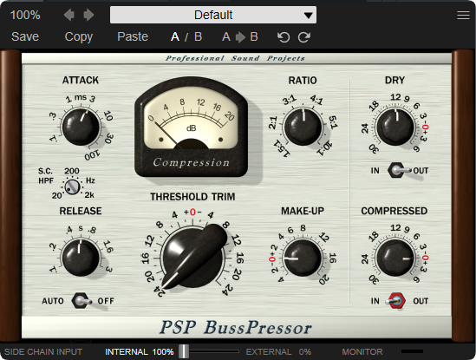Click the 100% GUI scale setting
Viewport: 476px width, 360px height.
click(25, 15)
